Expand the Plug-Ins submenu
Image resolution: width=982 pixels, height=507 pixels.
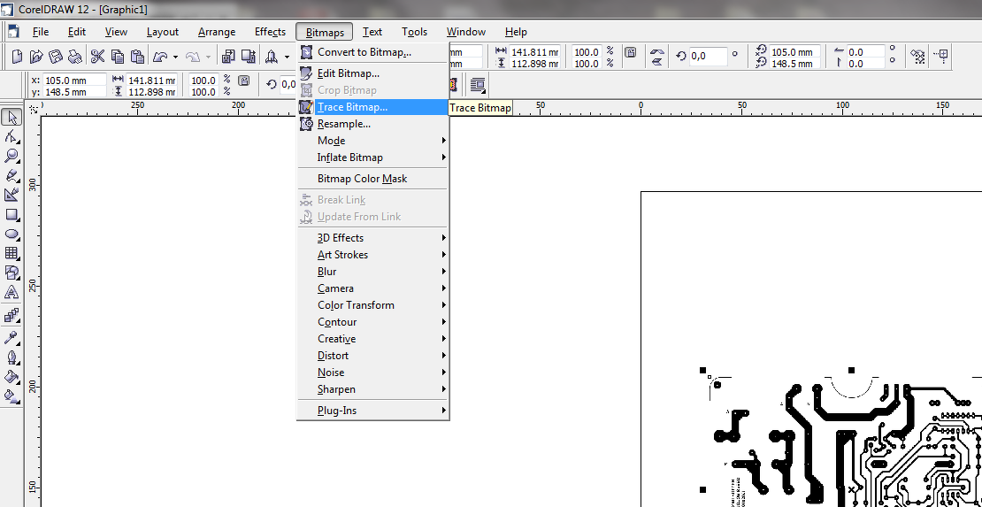click(372, 411)
